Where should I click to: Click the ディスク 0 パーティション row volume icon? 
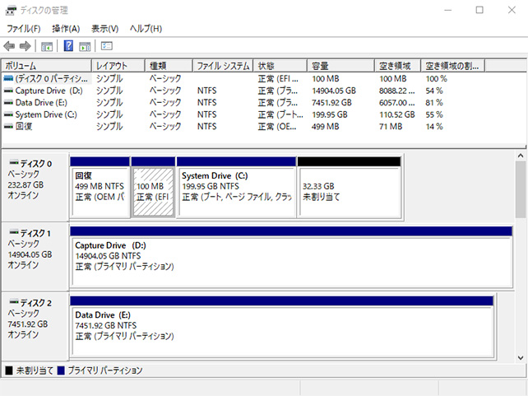point(8,78)
